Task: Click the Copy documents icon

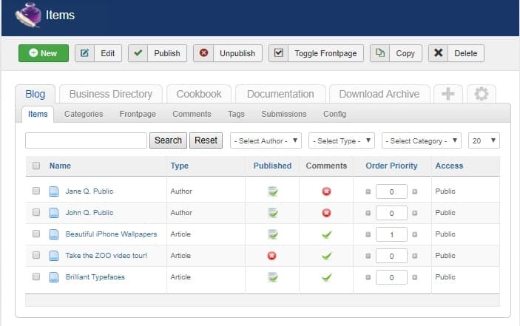Action: 379,52
